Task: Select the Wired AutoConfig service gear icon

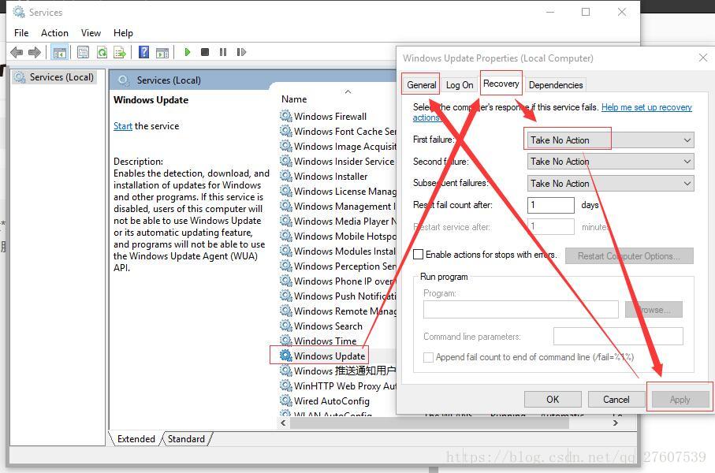Action: coord(286,400)
